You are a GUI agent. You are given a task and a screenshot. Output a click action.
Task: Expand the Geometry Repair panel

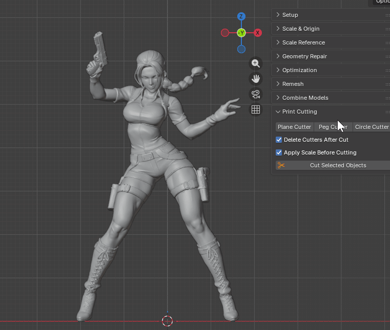click(331, 56)
